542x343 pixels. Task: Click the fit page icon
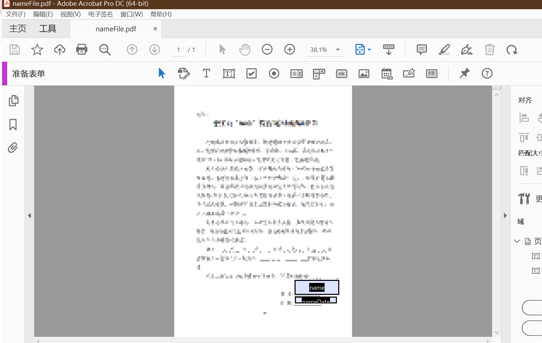(360, 49)
